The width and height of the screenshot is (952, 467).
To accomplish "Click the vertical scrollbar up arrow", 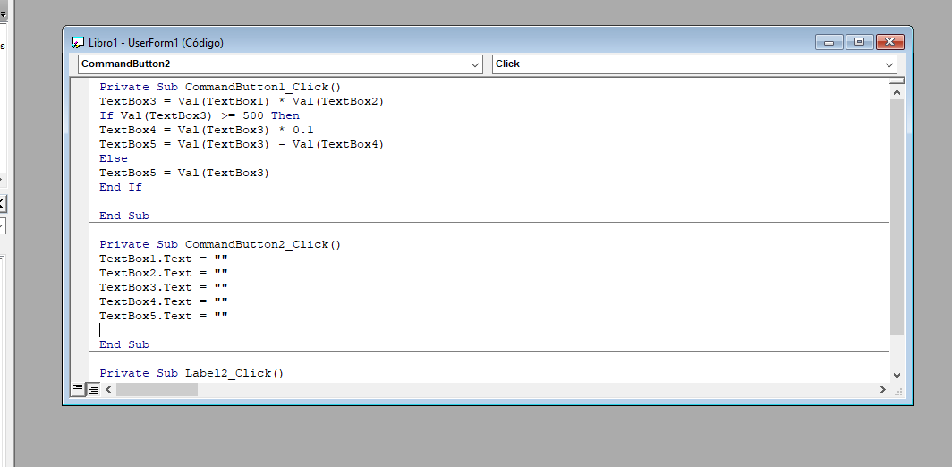I will tap(897, 91).
